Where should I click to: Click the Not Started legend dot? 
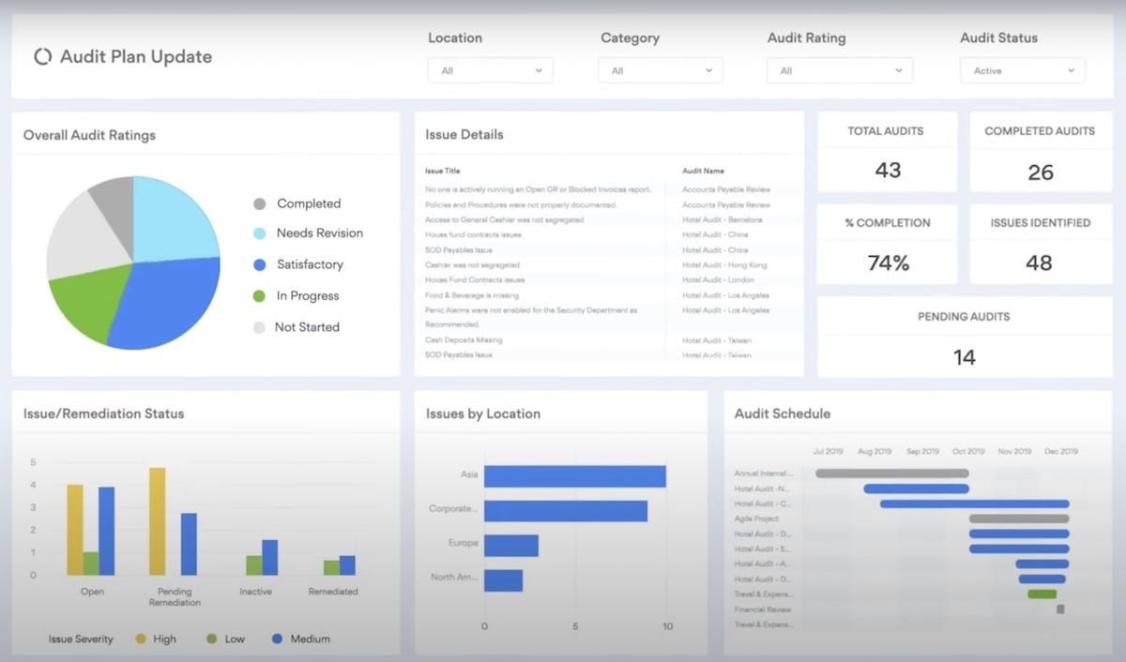(x=260, y=327)
